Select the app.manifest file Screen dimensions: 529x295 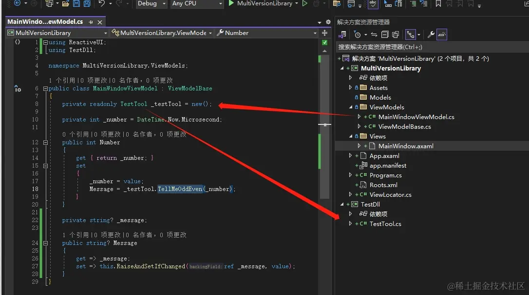tap(388, 166)
